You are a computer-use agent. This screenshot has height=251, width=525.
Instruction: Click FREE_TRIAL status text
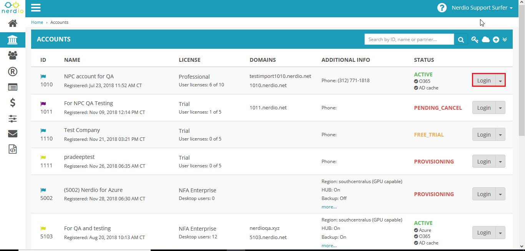point(429,135)
